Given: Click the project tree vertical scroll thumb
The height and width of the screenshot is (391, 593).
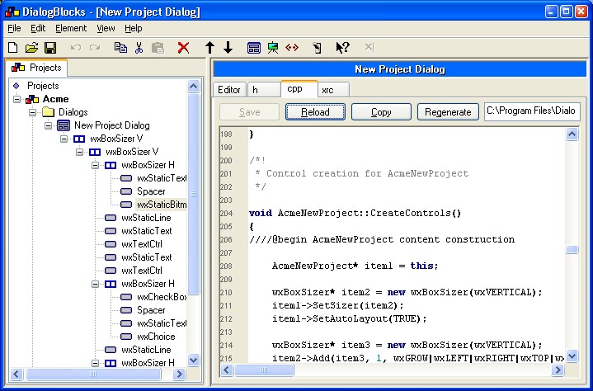Looking at the screenshot, I should tap(193, 194).
